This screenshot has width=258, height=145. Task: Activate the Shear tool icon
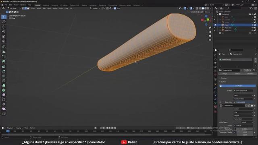(x=4, y=109)
